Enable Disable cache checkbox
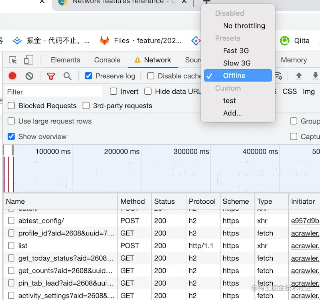This screenshot has width=320, height=300. click(150, 76)
